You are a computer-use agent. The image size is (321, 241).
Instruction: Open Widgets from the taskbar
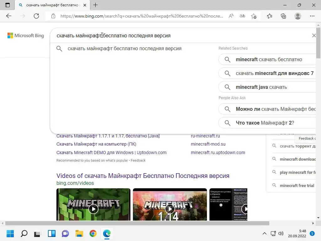52,233
